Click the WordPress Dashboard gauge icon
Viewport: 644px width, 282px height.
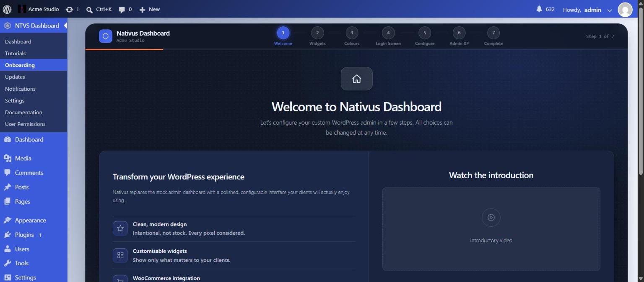(x=8, y=140)
